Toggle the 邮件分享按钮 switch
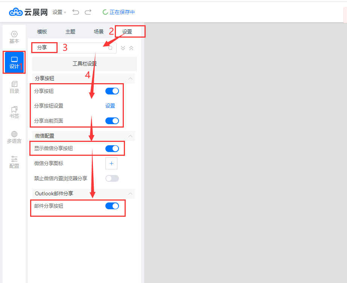 click(x=112, y=206)
